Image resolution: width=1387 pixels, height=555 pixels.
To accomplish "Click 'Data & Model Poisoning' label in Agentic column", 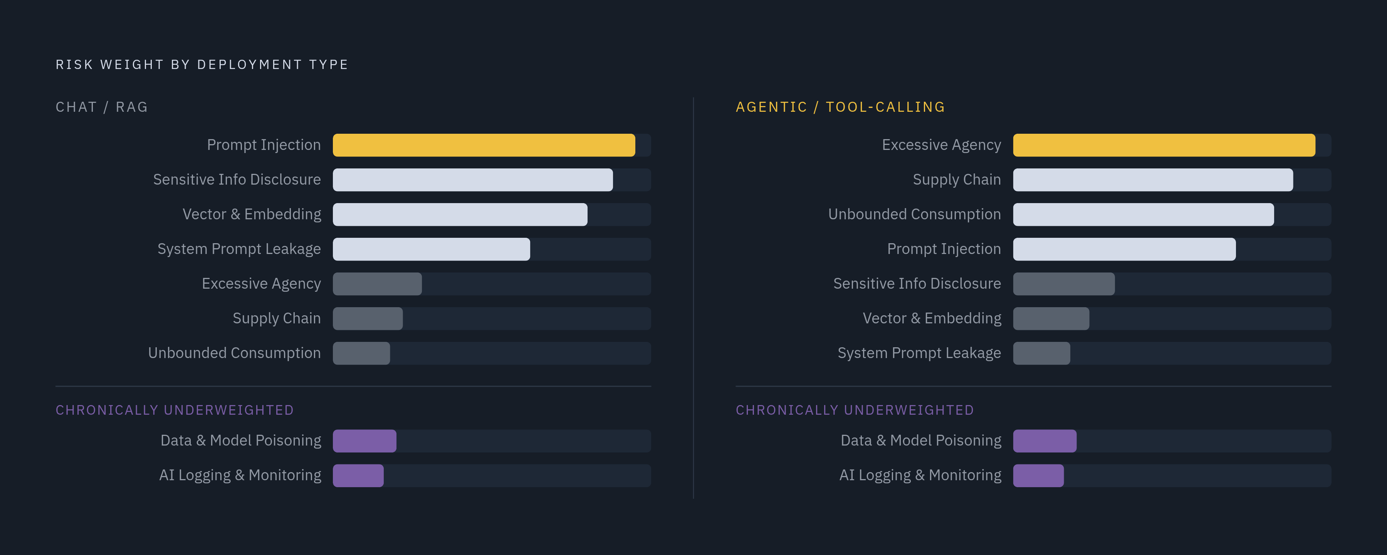I will pos(921,441).
